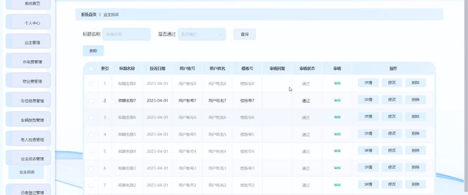This screenshot has height=195, width=468.
Task: View 详情 for row 标题名称4
Action: coord(368,151)
